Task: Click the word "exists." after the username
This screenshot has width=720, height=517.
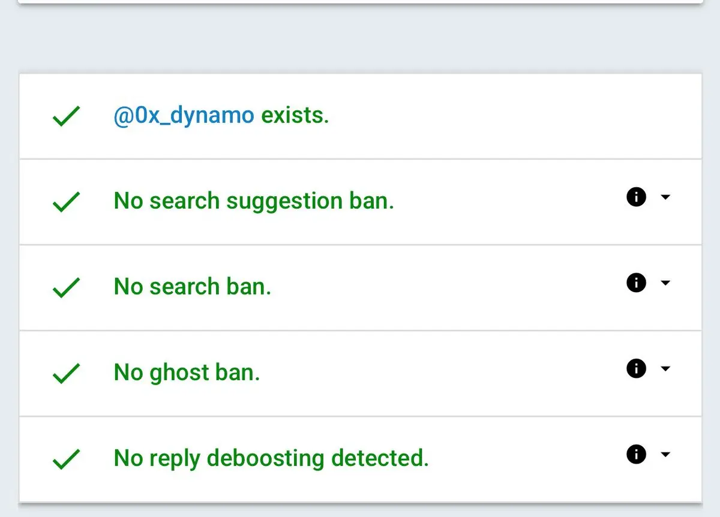Action: pos(295,115)
